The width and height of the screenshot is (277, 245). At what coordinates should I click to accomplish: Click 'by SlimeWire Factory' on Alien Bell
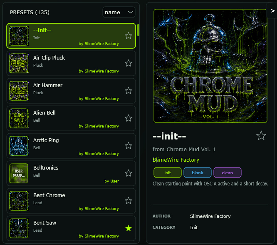click(99, 126)
